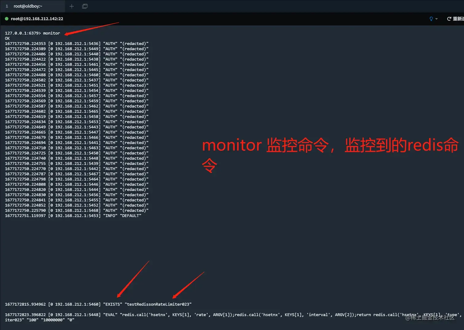Click the blue lightbulb suggestions icon
This screenshot has width=464, height=330.
coord(431,19)
